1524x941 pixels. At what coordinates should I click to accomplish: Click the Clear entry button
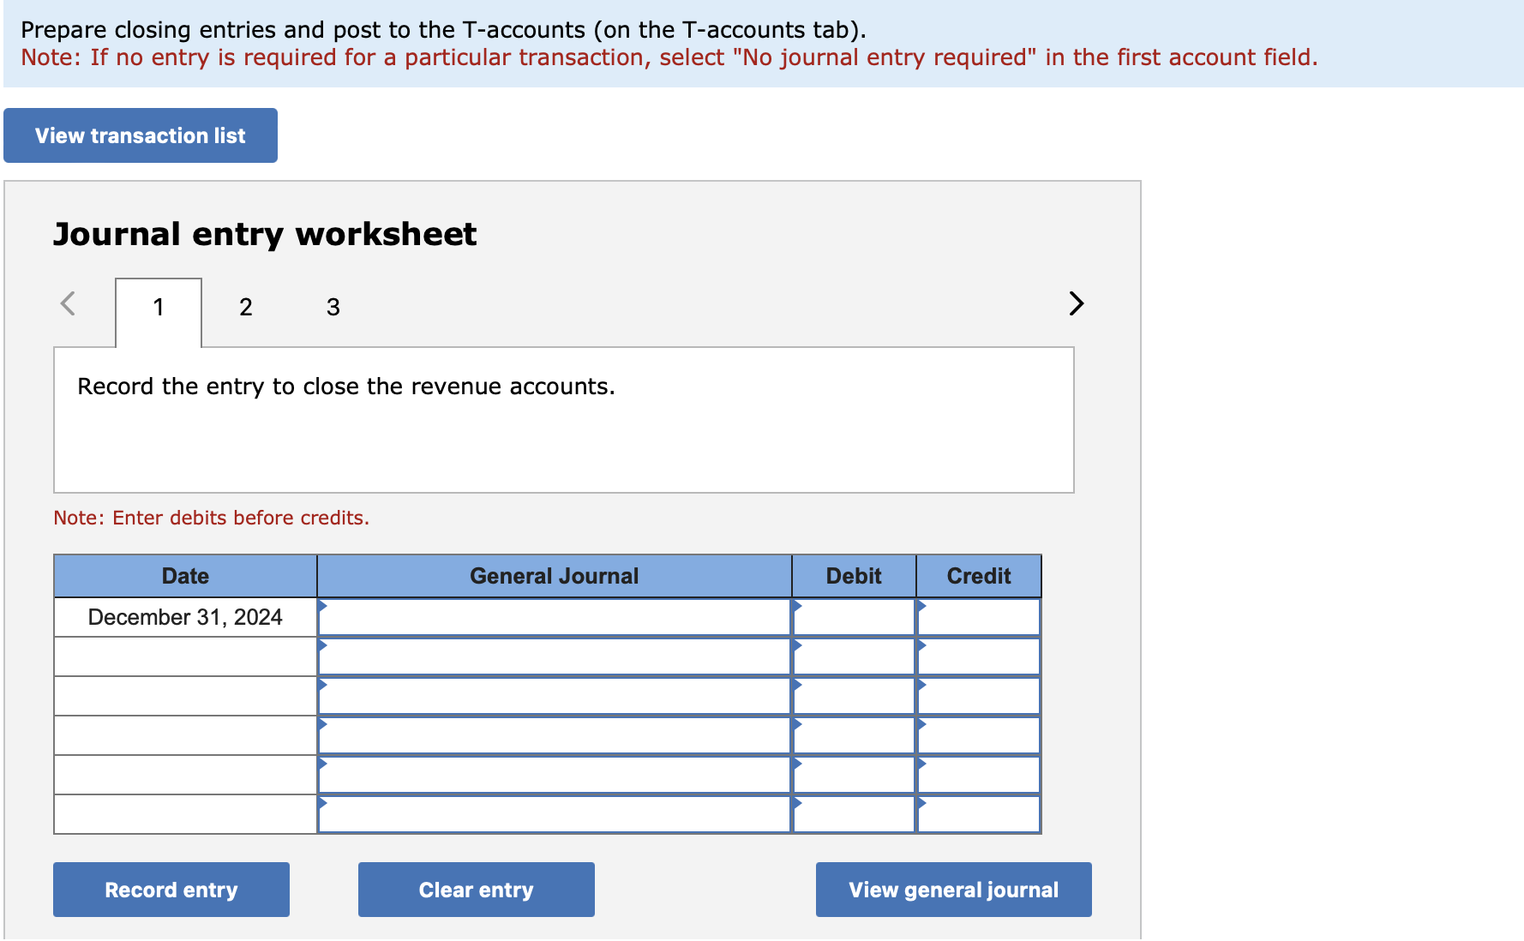tap(475, 890)
